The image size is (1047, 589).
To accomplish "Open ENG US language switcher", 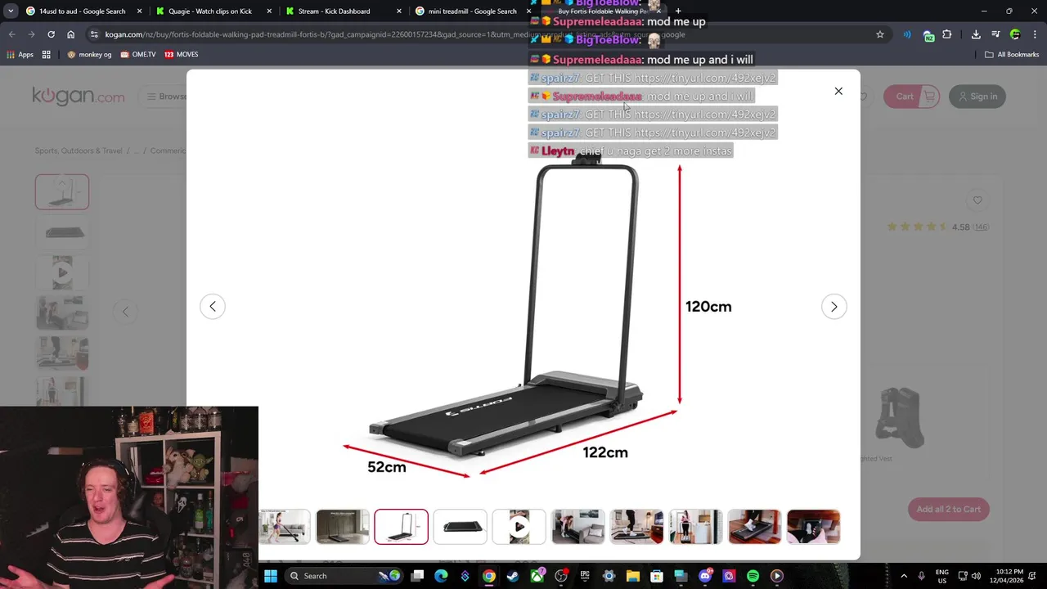I will (x=942, y=576).
